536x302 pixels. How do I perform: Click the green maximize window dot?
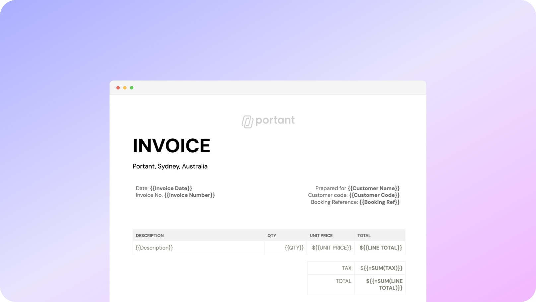(132, 88)
